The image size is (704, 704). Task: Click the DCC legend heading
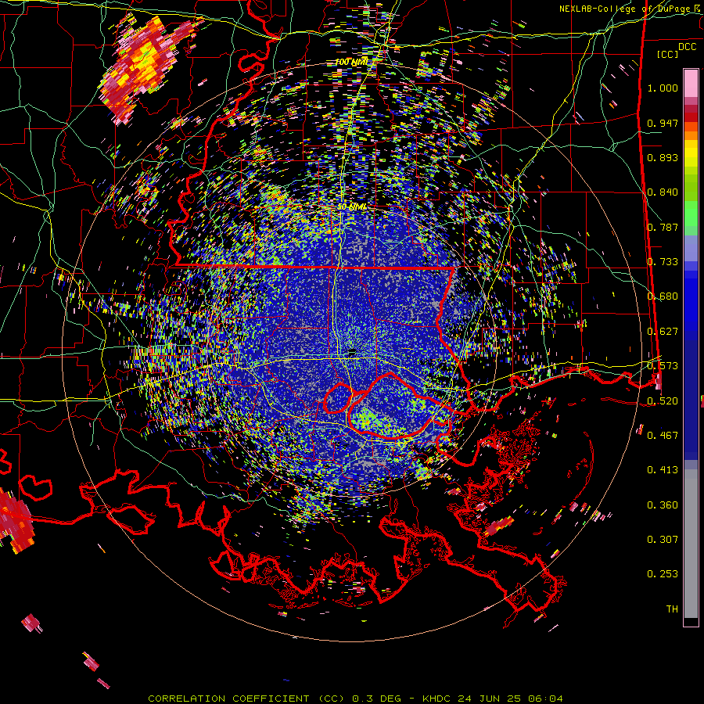point(687,47)
